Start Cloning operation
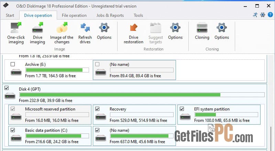This screenshot has height=151, width=275. (x=202, y=31)
